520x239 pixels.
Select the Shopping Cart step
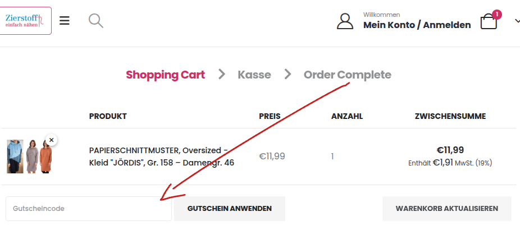[165, 75]
